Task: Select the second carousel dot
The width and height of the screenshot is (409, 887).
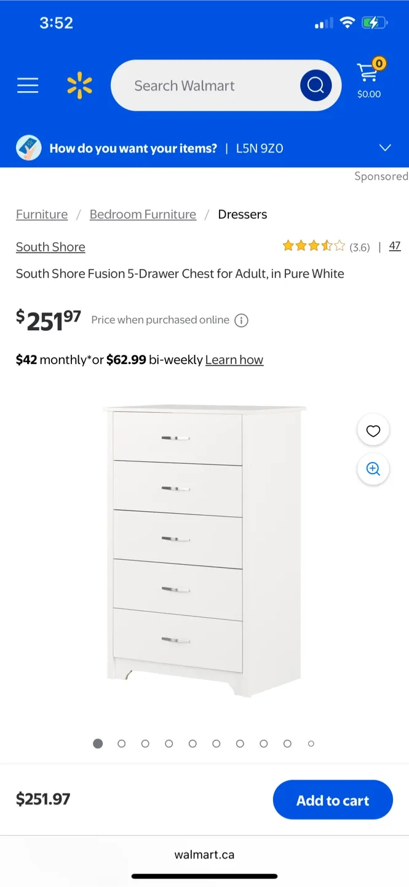Action: click(121, 743)
